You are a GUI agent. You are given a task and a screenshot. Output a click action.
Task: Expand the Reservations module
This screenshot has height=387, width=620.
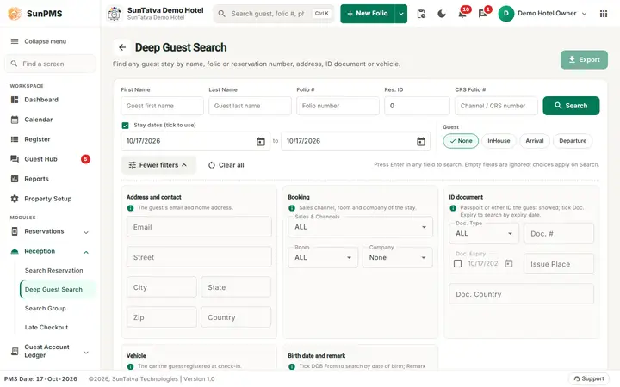point(50,232)
